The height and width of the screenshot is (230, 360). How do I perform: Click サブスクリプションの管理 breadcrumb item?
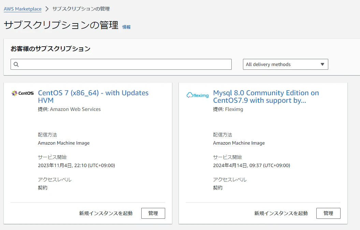[81, 9]
